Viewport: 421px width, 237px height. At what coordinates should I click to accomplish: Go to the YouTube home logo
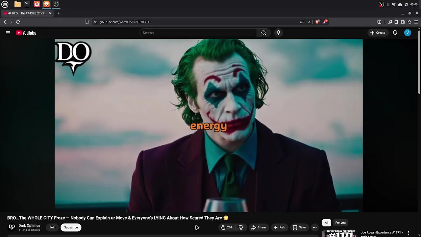26,33
